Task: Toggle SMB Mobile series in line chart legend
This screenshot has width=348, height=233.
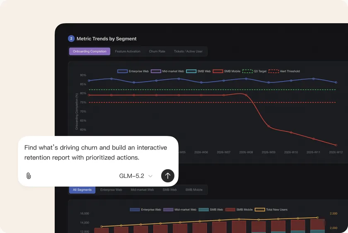Action: coord(226,71)
